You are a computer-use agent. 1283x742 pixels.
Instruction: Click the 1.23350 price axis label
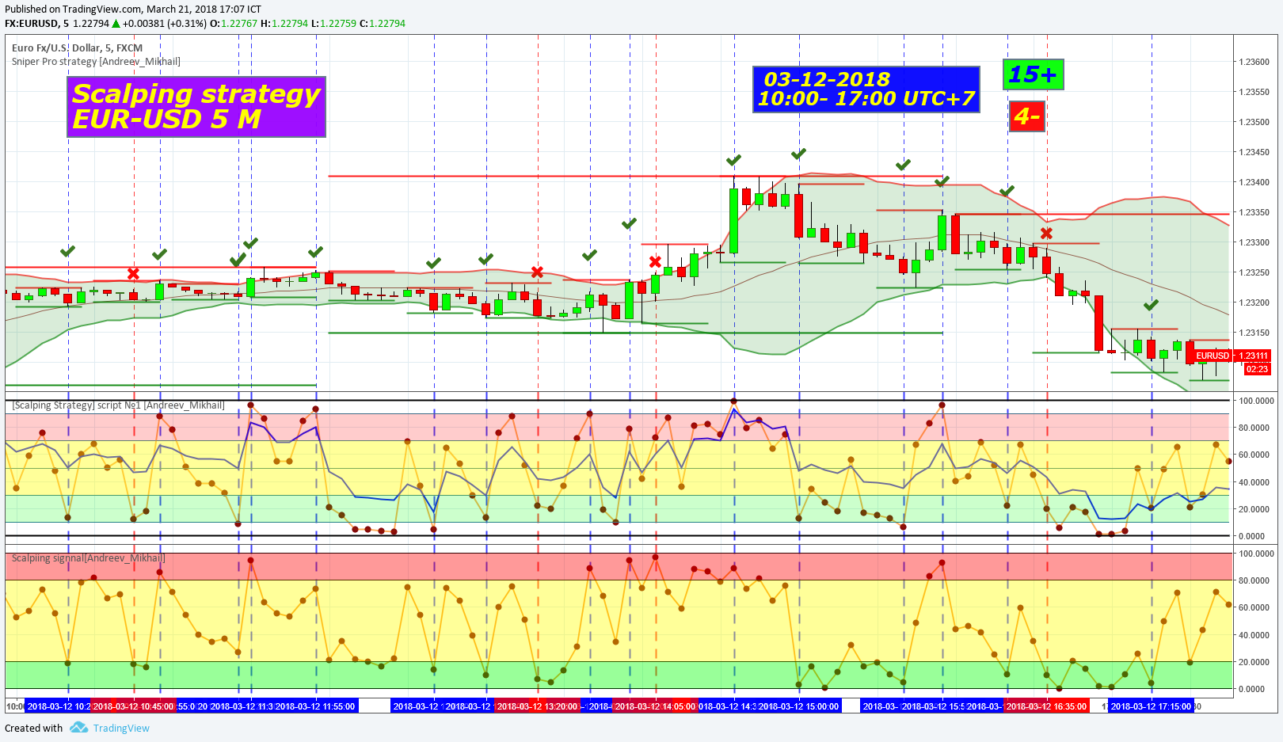pyautogui.click(x=1254, y=212)
